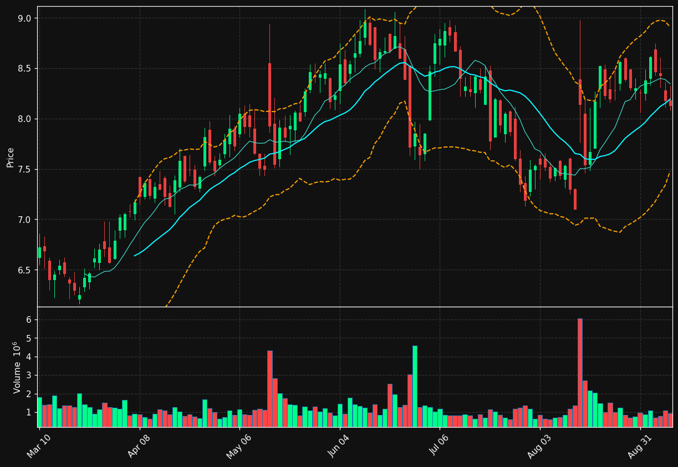Click the volume axis label 1
The image size is (678, 467).
pos(29,413)
